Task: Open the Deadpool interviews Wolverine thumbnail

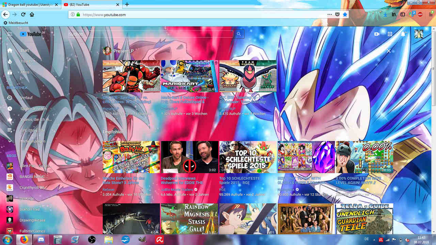Action: click(x=189, y=157)
